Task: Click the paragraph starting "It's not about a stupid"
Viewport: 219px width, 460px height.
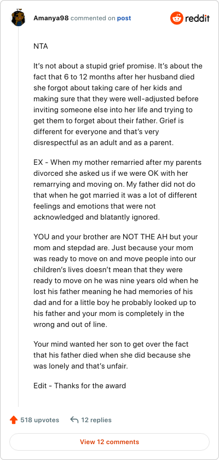Action: [x=118, y=105]
